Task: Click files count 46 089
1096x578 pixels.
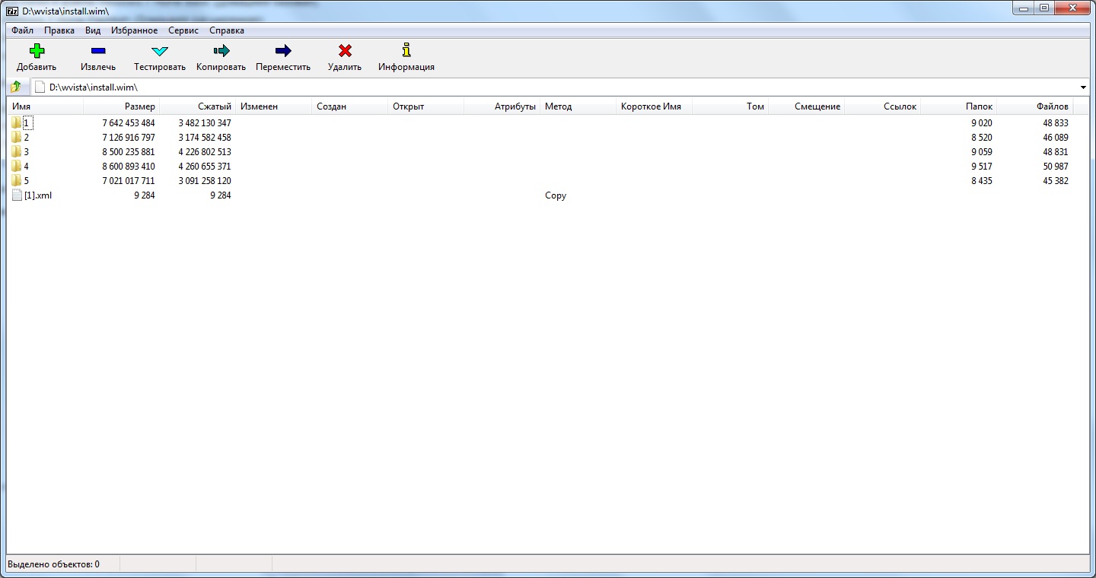Action: [1056, 138]
